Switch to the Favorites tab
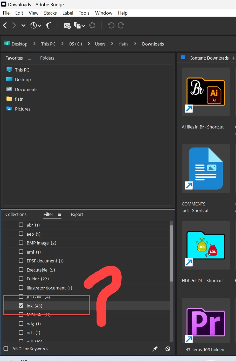Viewport: 236px width, 361px height. [x=14, y=58]
